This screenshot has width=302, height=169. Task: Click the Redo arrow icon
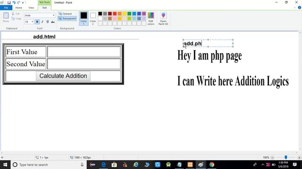[x=19, y=2]
